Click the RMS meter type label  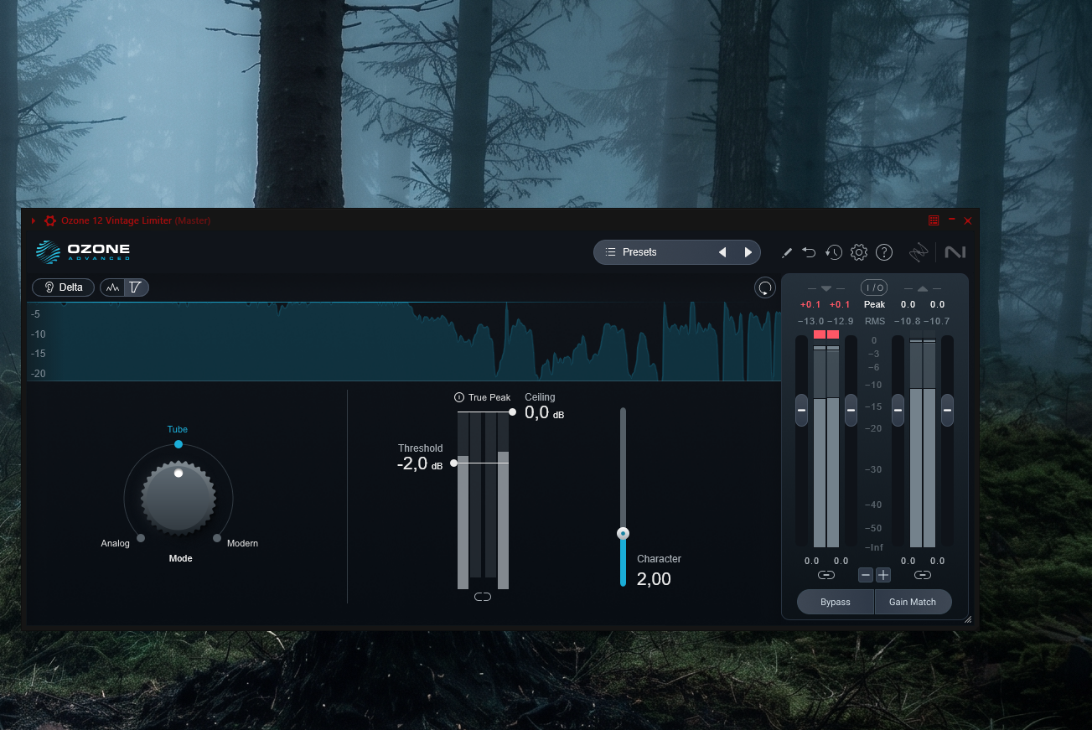874,321
